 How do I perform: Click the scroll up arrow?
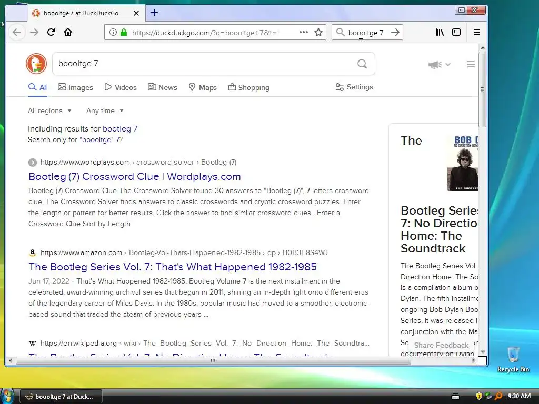click(x=483, y=48)
